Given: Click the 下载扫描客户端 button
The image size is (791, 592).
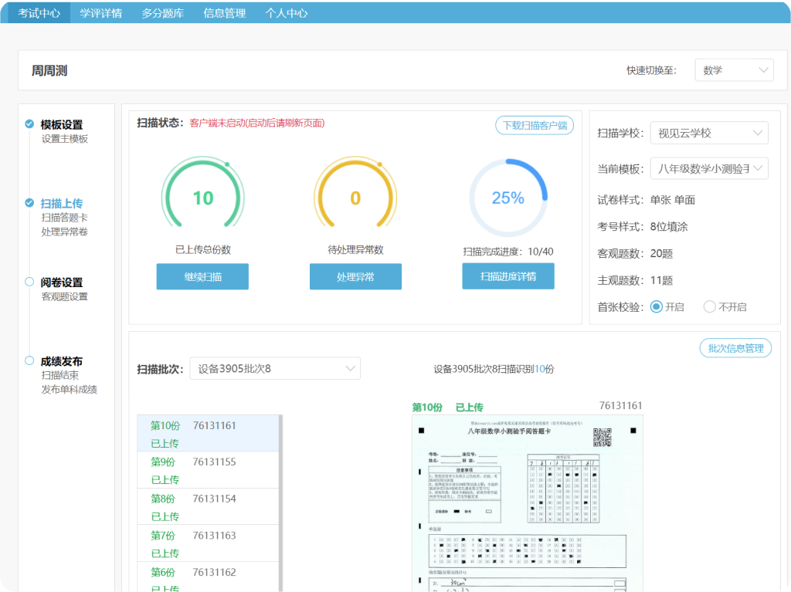Looking at the screenshot, I should click(x=534, y=125).
